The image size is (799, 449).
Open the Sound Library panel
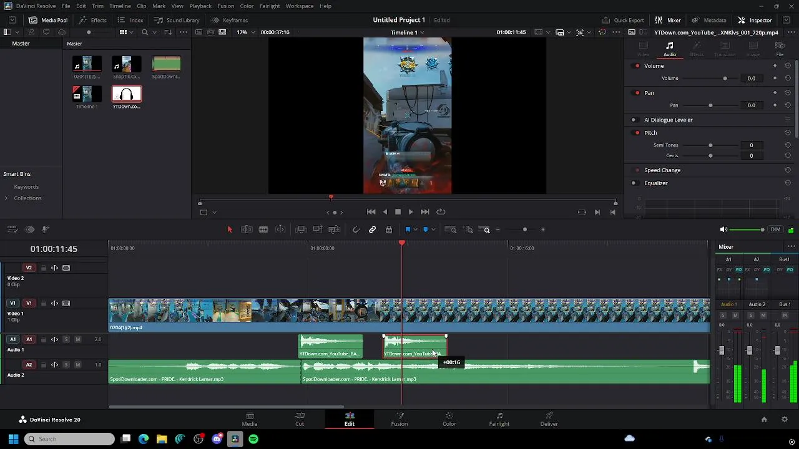(x=177, y=20)
